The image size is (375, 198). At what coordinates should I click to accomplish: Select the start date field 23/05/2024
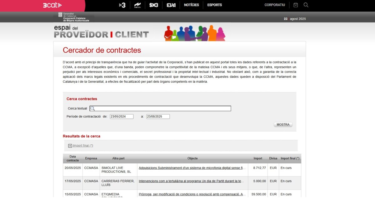tap(122, 117)
